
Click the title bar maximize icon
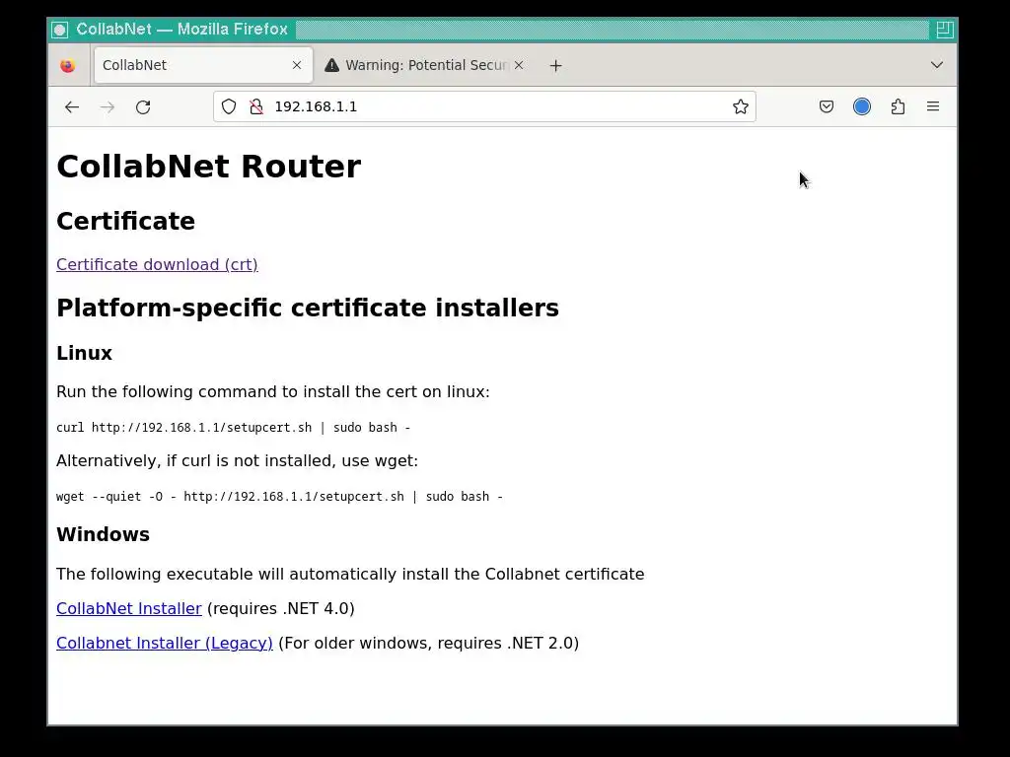pos(944,30)
